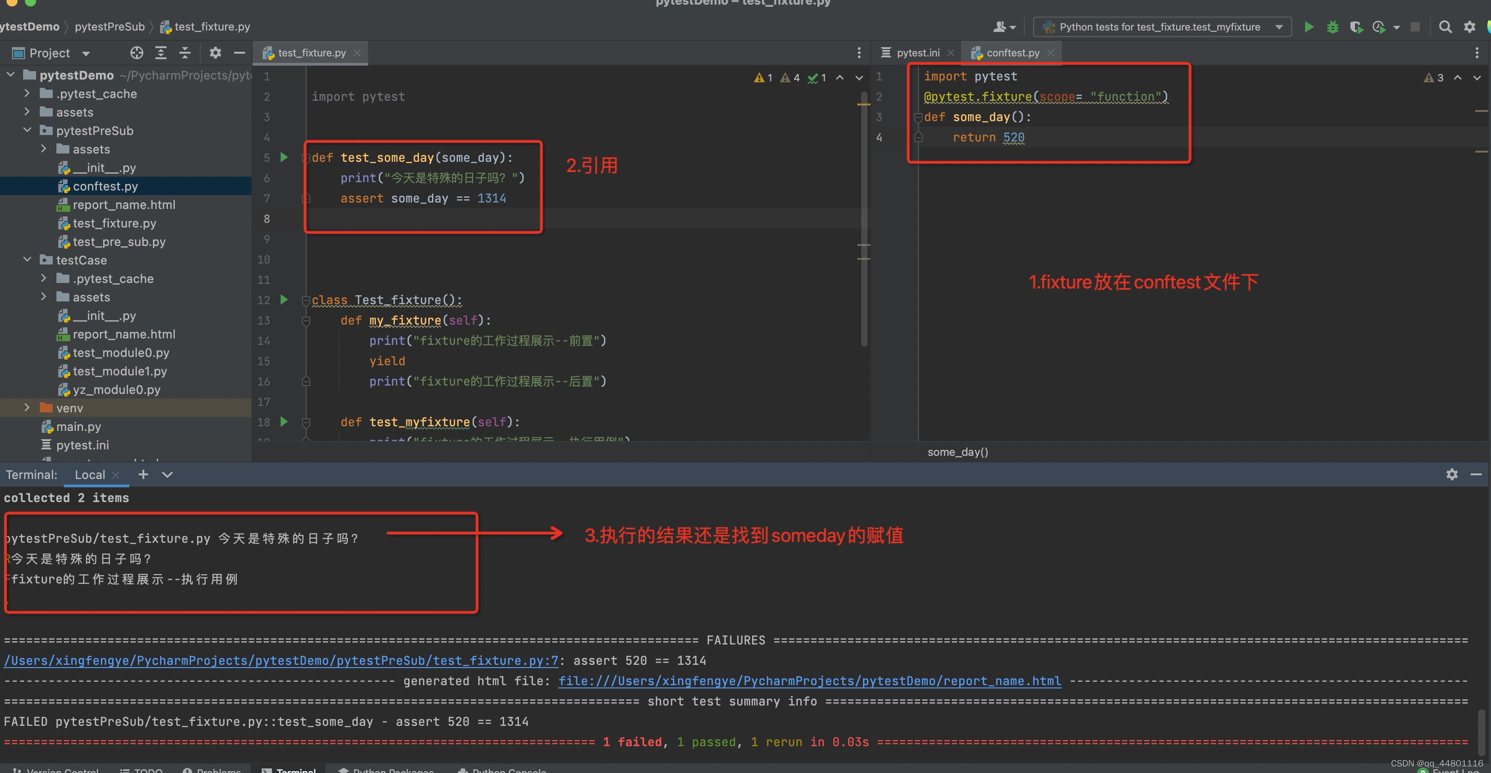Click Collapse All icon in Project panel
Image resolution: width=1491 pixels, height=773 pixels.
pyautogui.click(x=185, y=53)
